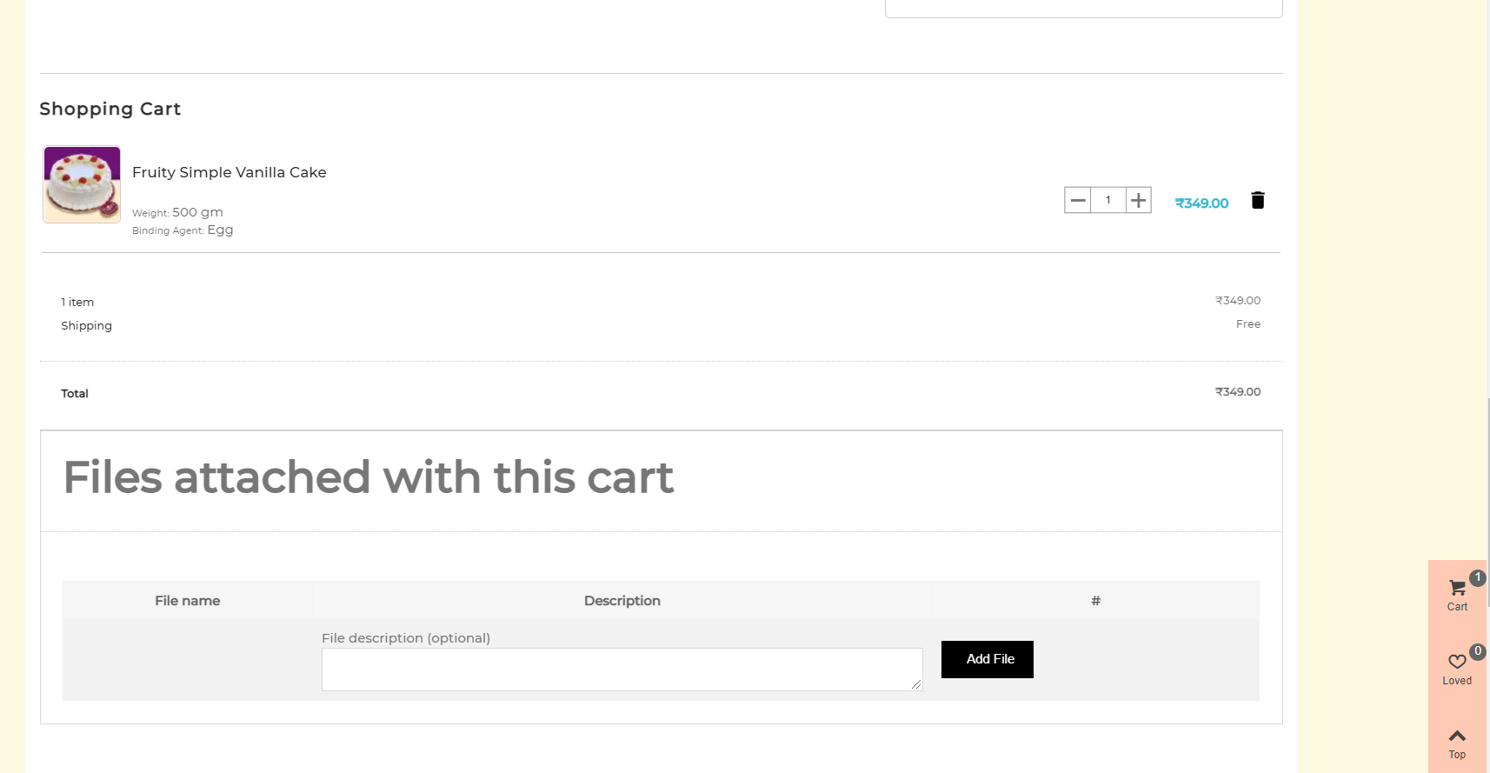
Task: Open the Loved wishlist heart icon
Action: [1457, 669]
